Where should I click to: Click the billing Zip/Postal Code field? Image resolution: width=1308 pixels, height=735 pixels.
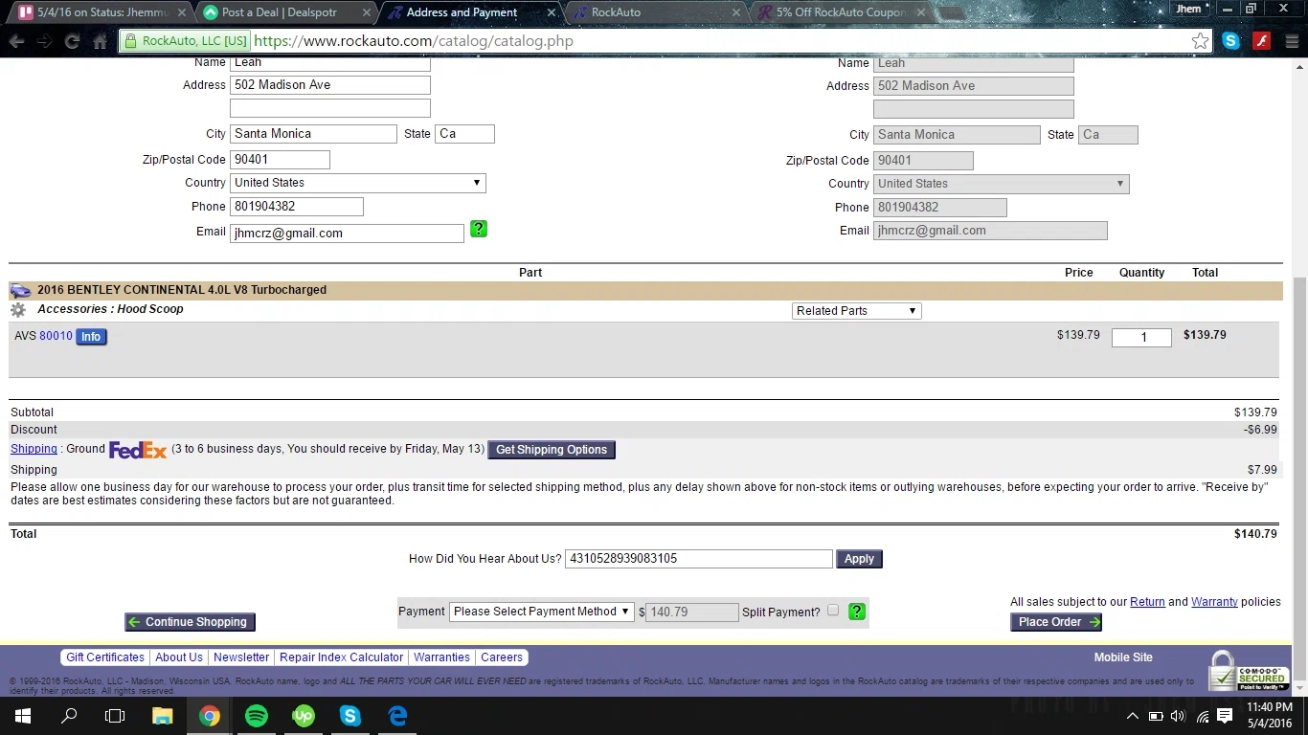coord(280,159)
